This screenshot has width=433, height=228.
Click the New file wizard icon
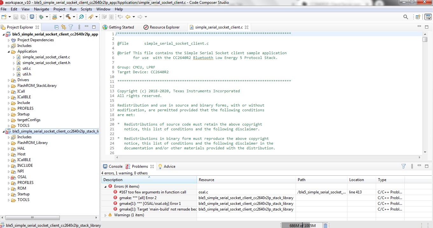(4, 17)
